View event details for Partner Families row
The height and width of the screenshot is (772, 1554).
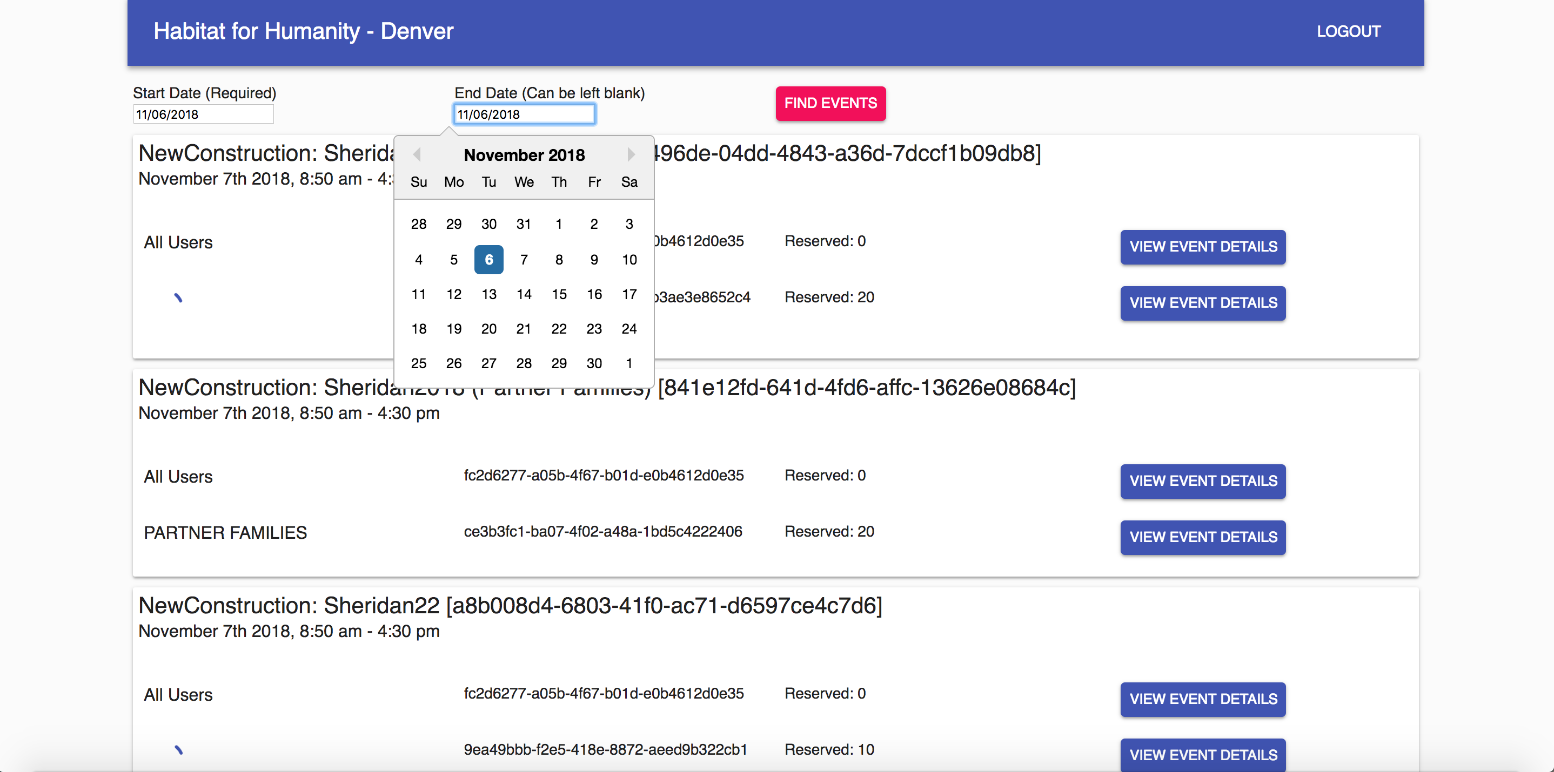coord(1202,537)
